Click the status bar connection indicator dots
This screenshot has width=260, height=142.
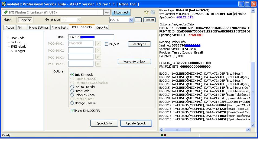point(163,135)
